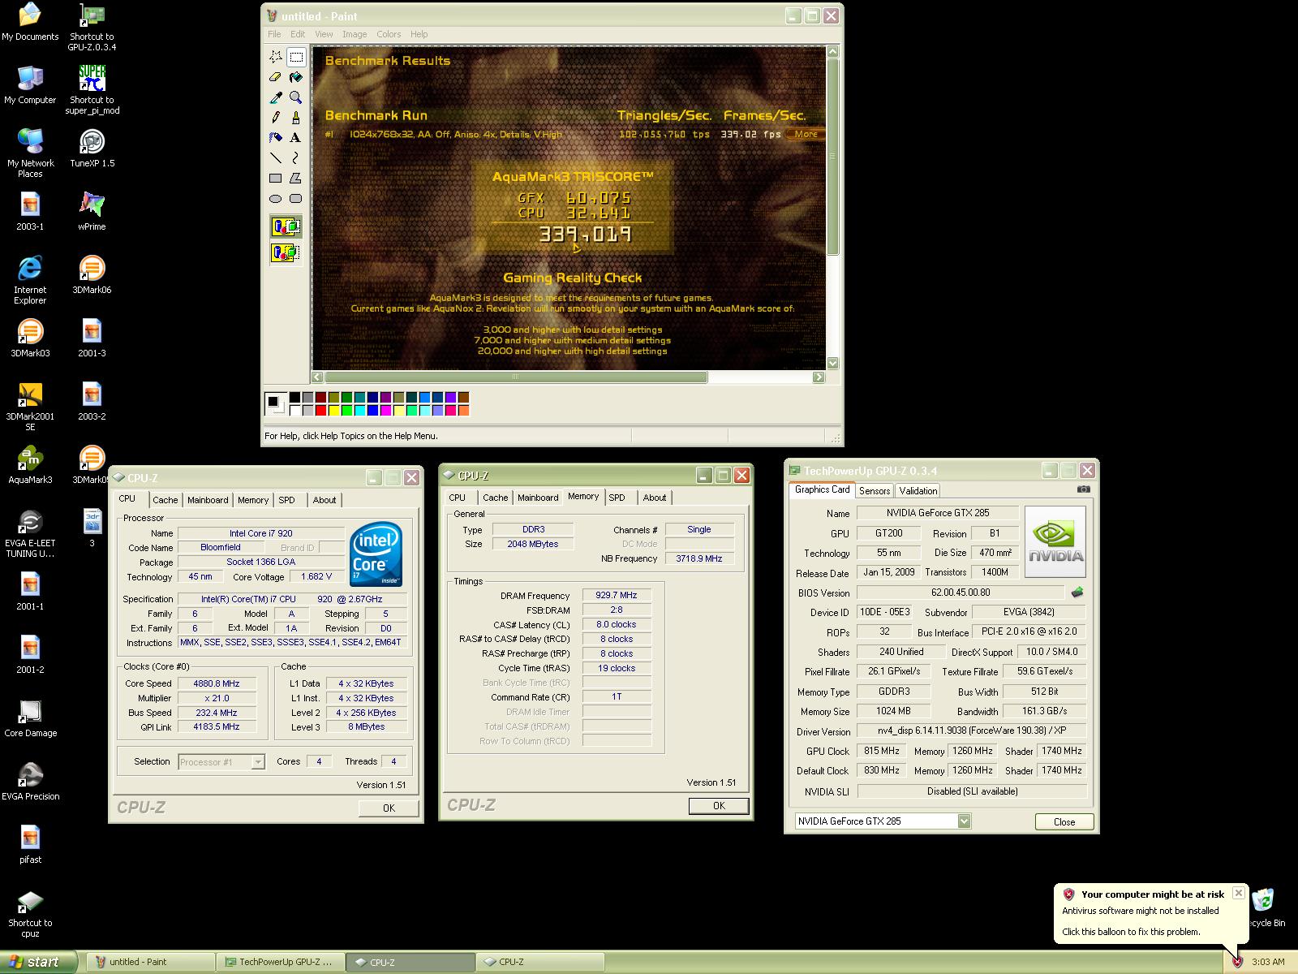Select the Brush tool in Paint
This screenshot has height=974, width=1298.
(296, 118)
